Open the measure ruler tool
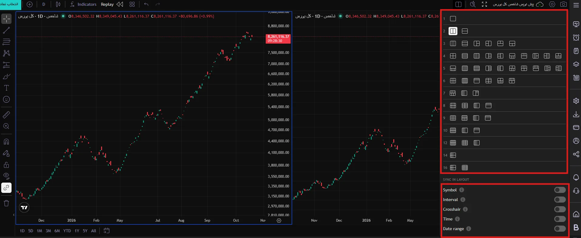This screenshot has width=581, height=238. [6, 115]
